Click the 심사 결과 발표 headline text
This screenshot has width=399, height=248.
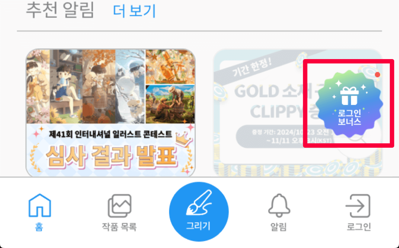pos(111,156)
